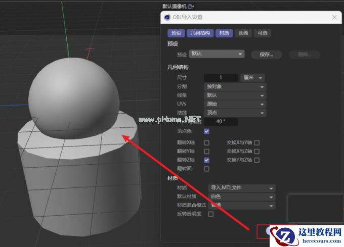Enable the 反转透明度 checkbox
344x247 pixels.
pyautogui.click(x=210, y=214)
